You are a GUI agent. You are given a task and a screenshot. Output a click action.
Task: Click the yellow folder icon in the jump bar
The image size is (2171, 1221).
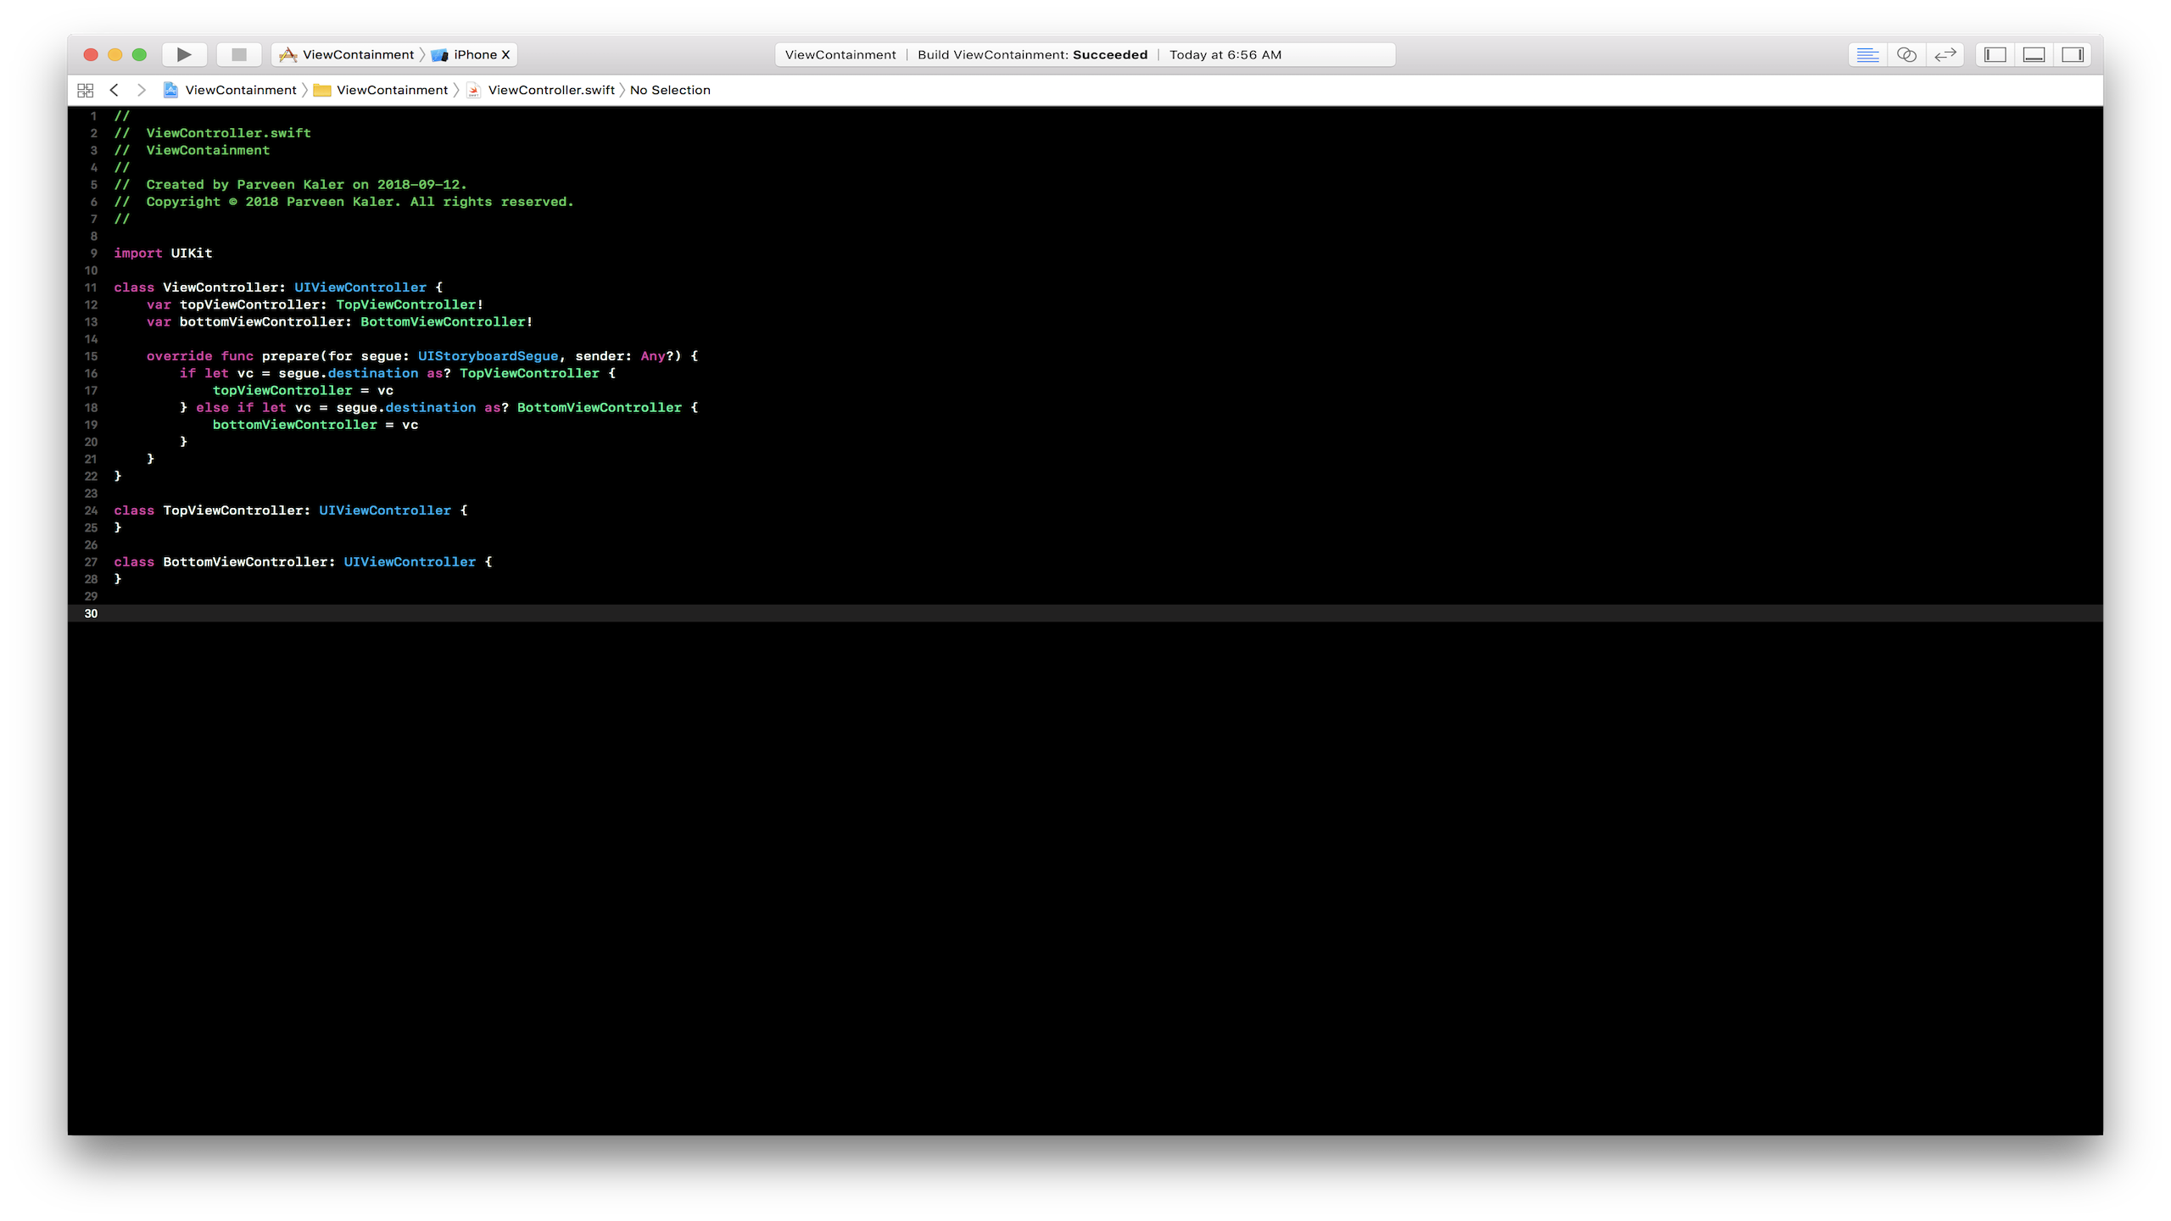click(x=321, y=90)
